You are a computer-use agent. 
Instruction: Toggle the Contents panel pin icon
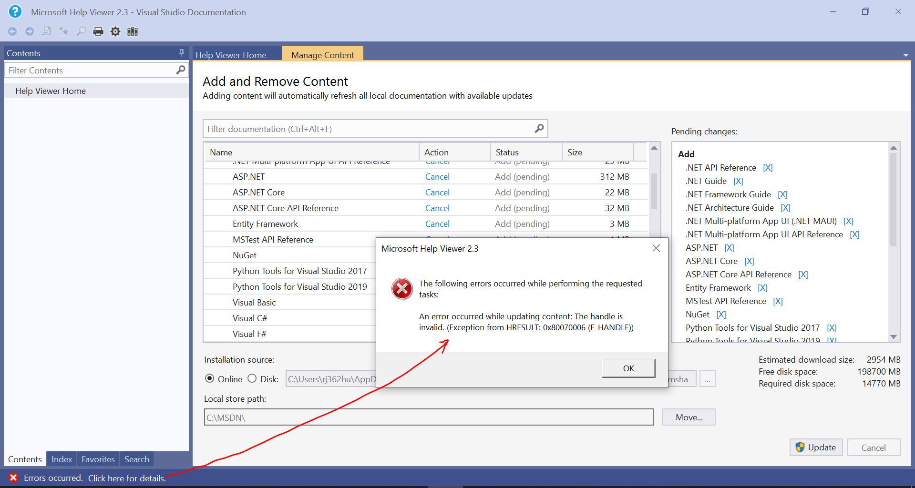(x=181, y=53)
